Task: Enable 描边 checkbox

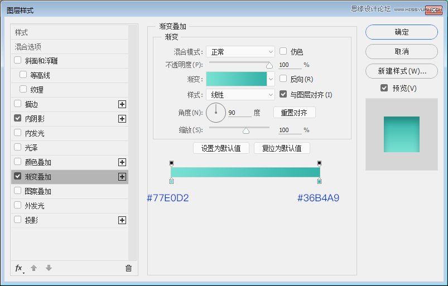Action: 17,104
